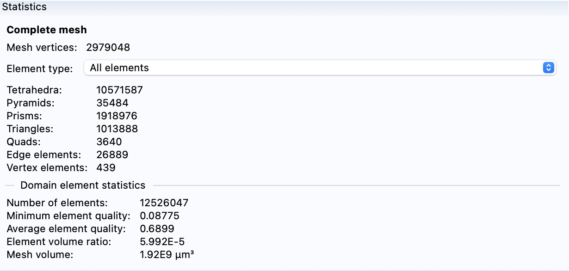Click the Edge elements count 26889
569x271 pixels.
click(112, 154)
